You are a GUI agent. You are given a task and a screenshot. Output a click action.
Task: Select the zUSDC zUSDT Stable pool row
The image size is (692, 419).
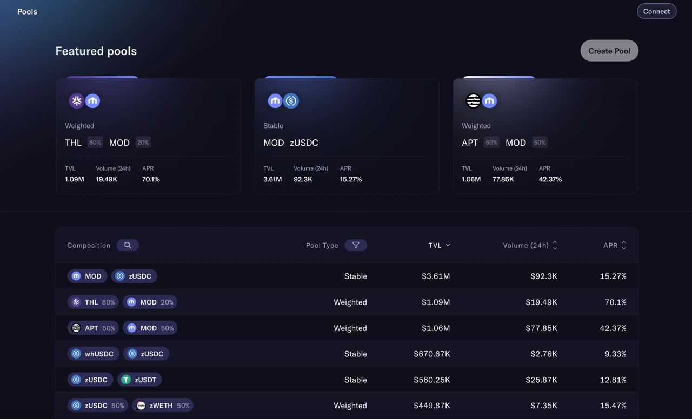[347, 380]
